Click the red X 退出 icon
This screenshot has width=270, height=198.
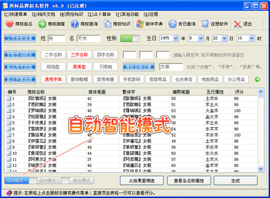point(238,24)
